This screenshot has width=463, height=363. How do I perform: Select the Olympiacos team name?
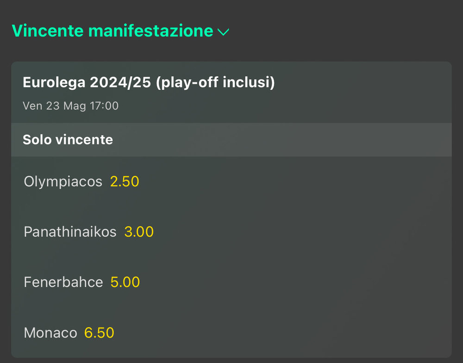click(63, 181)
